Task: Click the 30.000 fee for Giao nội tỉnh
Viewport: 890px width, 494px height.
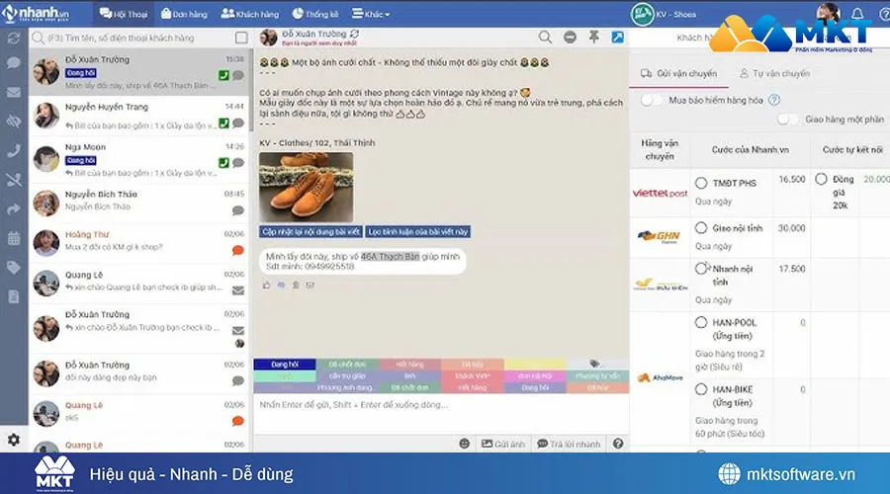Action: tap(791, 228)
